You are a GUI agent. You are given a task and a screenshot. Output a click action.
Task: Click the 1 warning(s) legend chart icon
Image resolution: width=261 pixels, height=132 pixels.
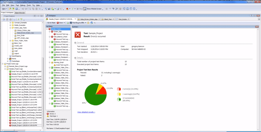[119, 94]
